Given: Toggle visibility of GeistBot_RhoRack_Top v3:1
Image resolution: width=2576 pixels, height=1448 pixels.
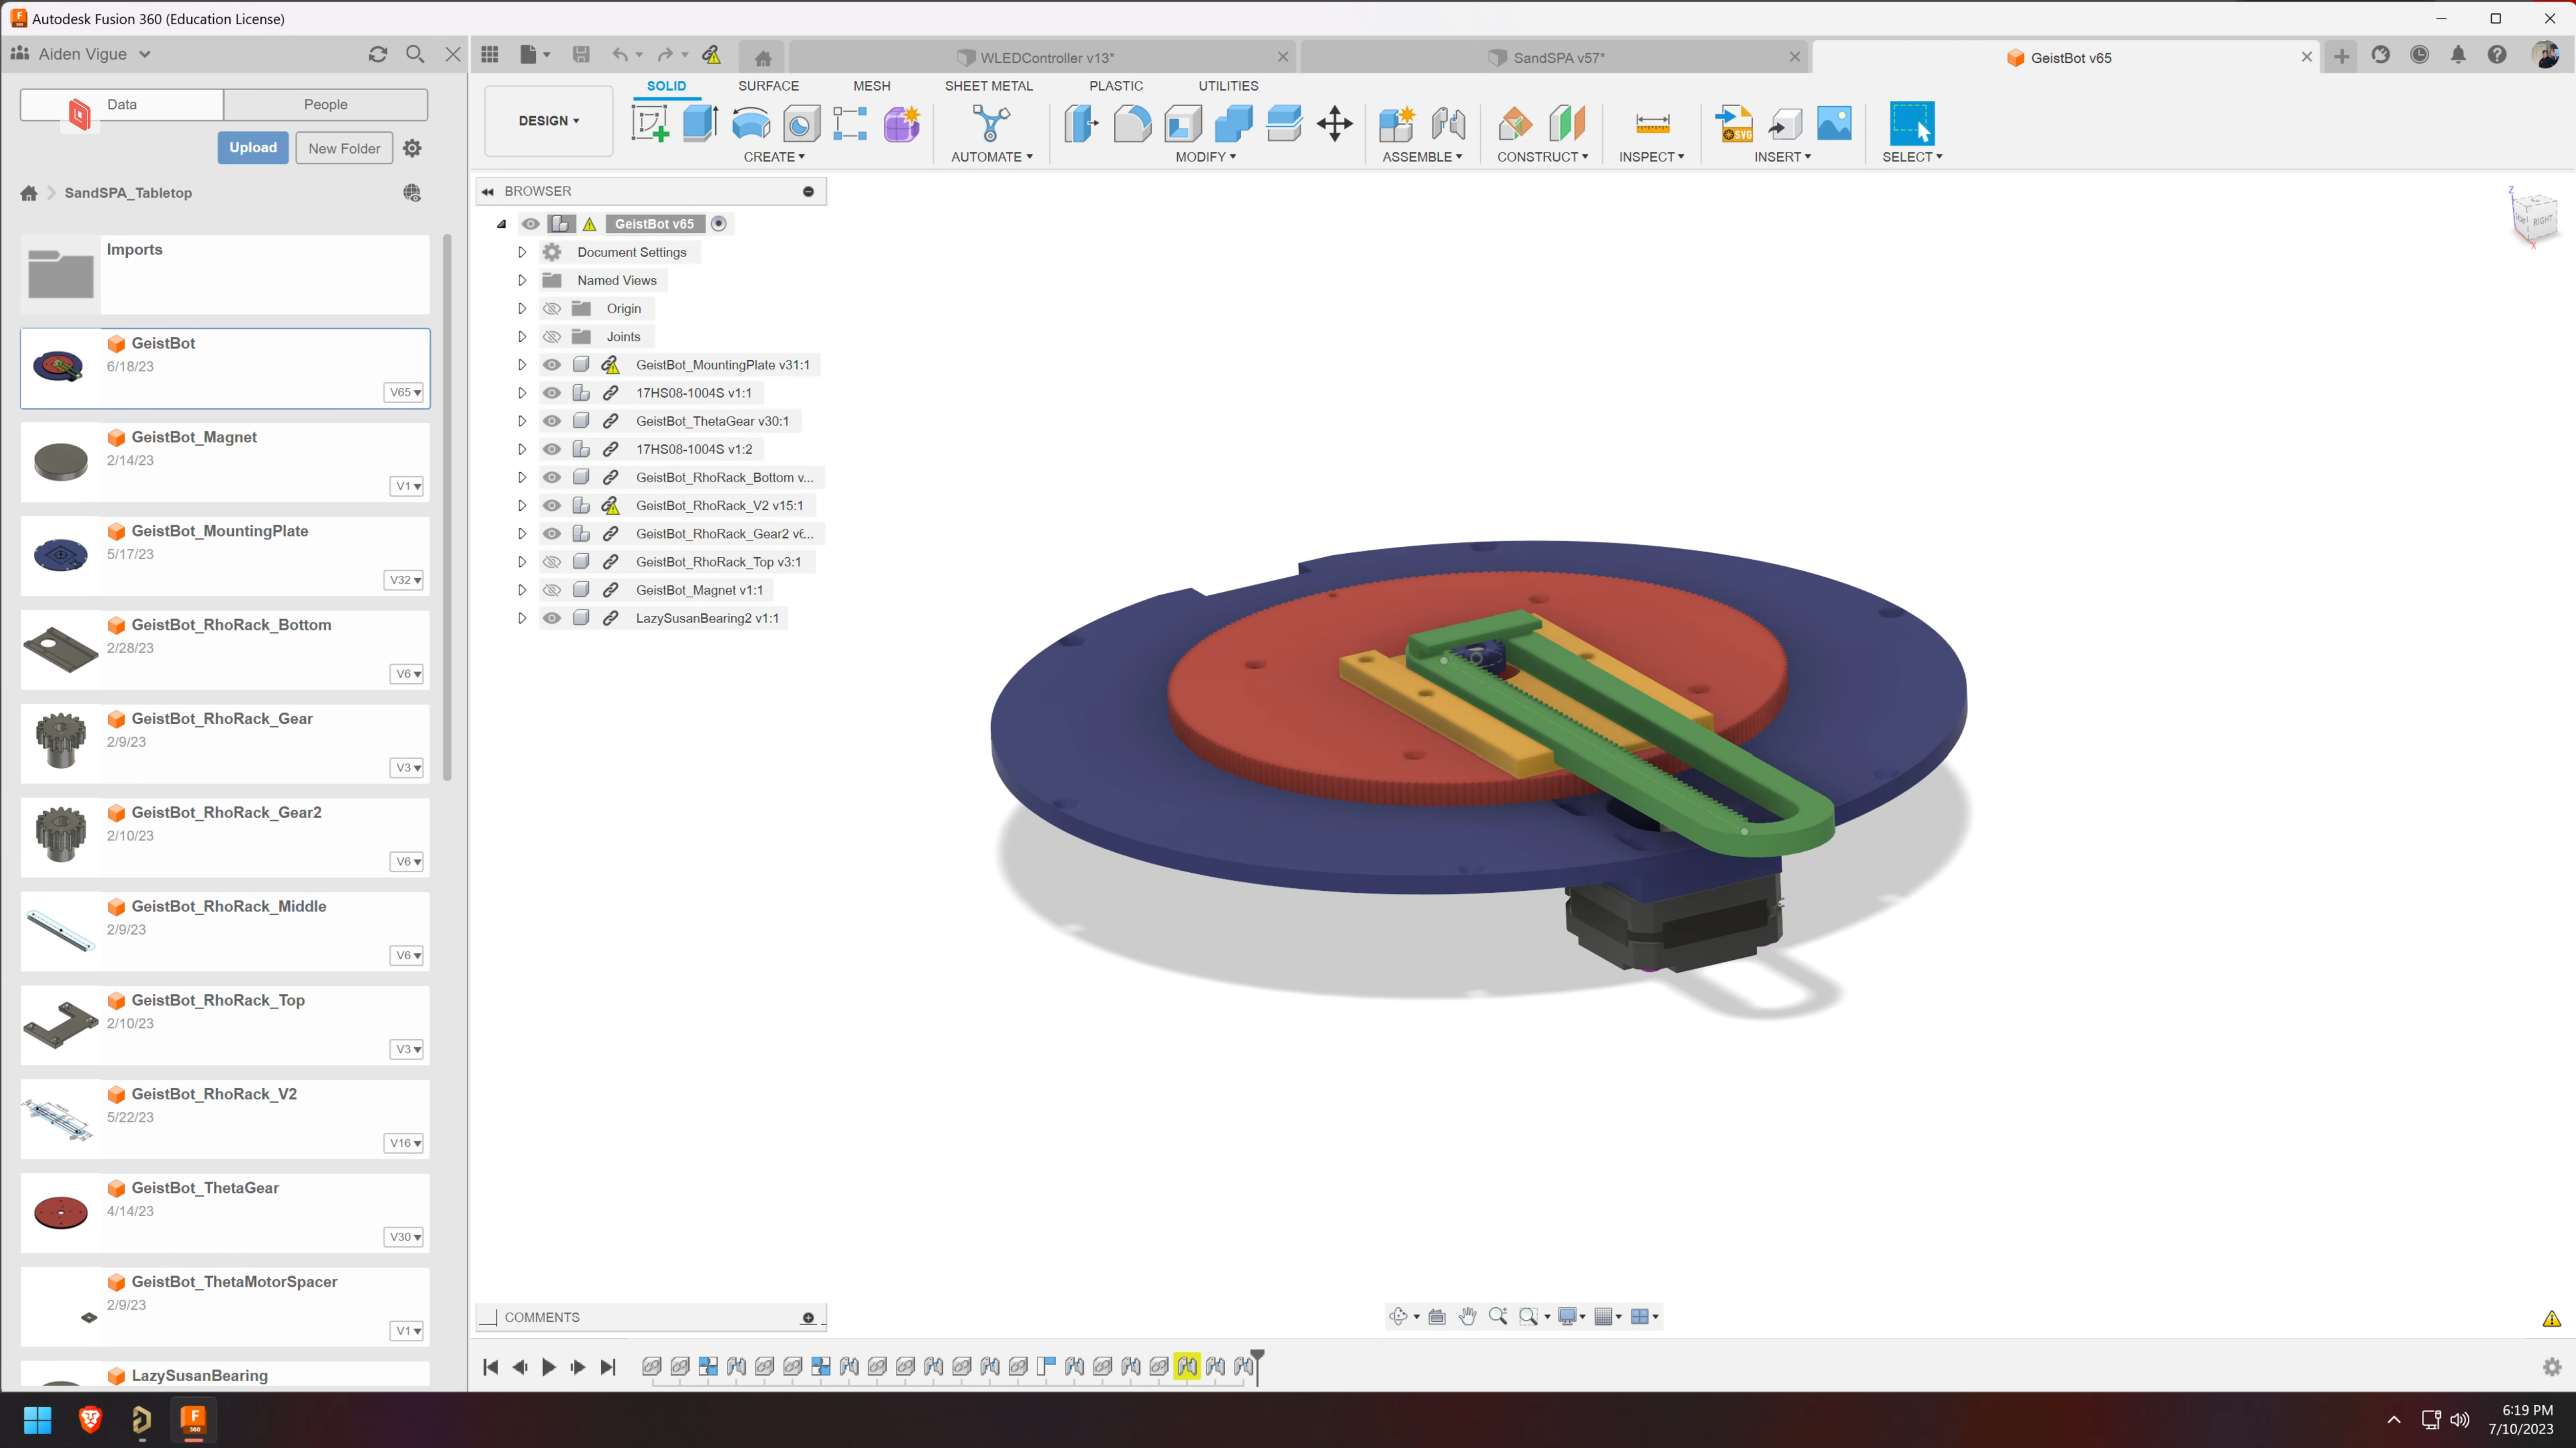Looking at the screenshot, I should click(x=552, y=560).
